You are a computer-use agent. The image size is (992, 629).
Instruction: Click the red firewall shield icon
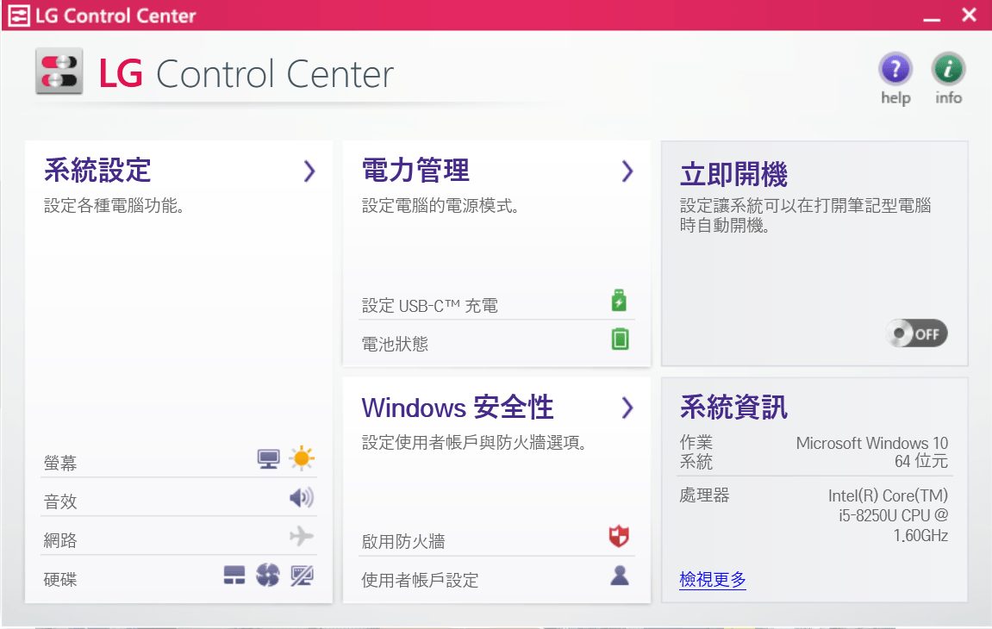coord(619,537)
